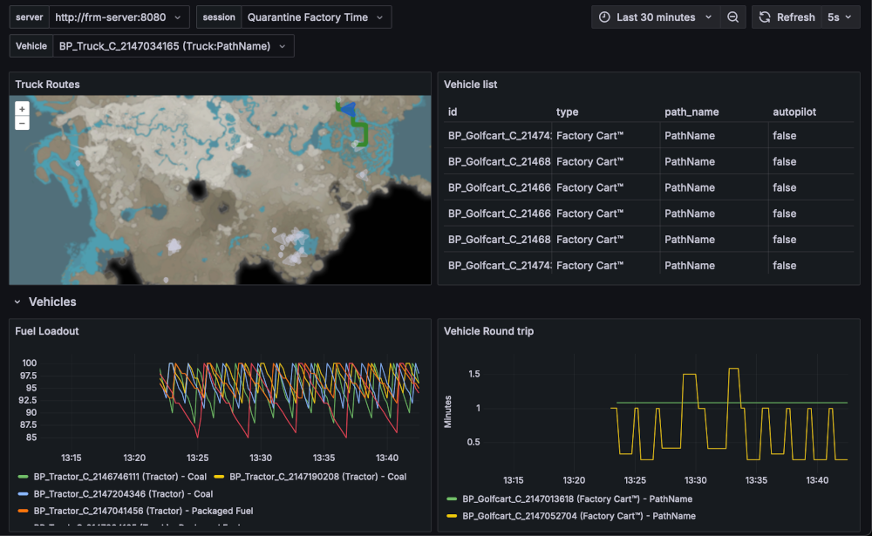
Task: Toggle BP_Tractor_C_2146746111 Coal legend series
Action: click(x=119, y=477)
